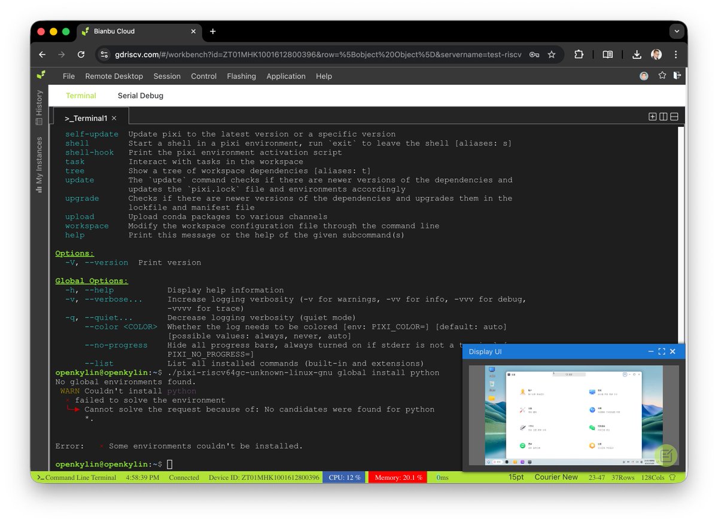The width and height of the screenshot is (718, 523).
Task: Click the Bianbu Cloud logo in the menu bar
Action: (x=41, y=75)
